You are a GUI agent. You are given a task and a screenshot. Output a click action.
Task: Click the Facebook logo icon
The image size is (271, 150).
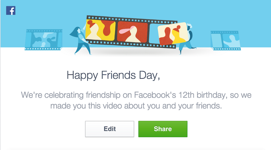11,10
